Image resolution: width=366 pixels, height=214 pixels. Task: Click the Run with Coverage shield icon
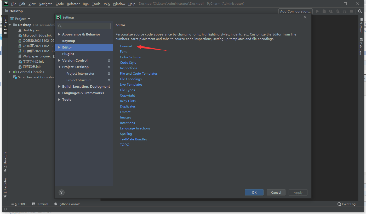[x=331, y=11]
